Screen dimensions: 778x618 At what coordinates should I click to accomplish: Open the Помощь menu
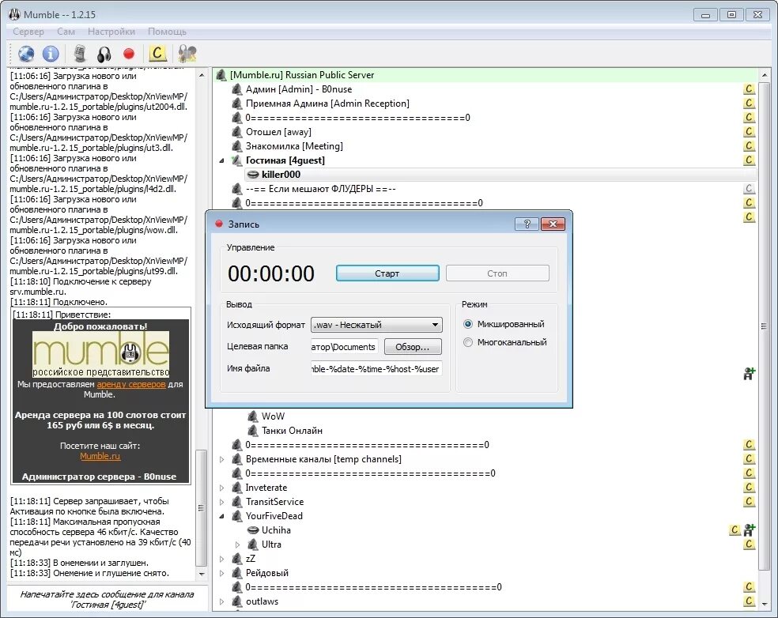click(x=167, y=32)
